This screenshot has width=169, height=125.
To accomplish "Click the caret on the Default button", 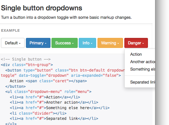I will point(20,43).
